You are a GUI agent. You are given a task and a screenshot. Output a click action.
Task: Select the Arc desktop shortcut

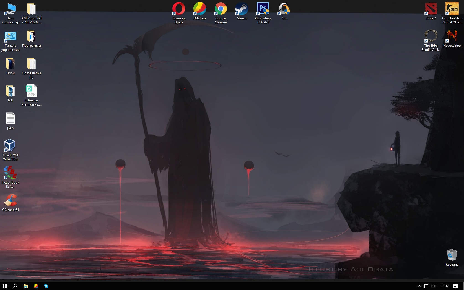tap(284, 11)
